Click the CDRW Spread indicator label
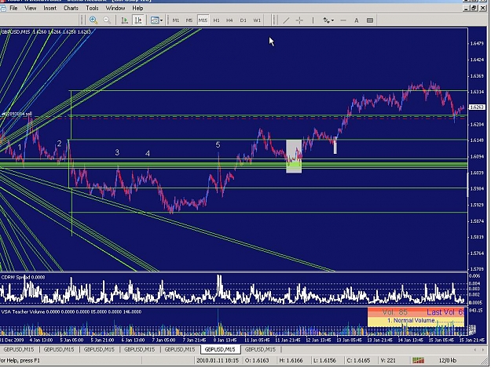This screenshot has height=368, width=491. point(23,277)
